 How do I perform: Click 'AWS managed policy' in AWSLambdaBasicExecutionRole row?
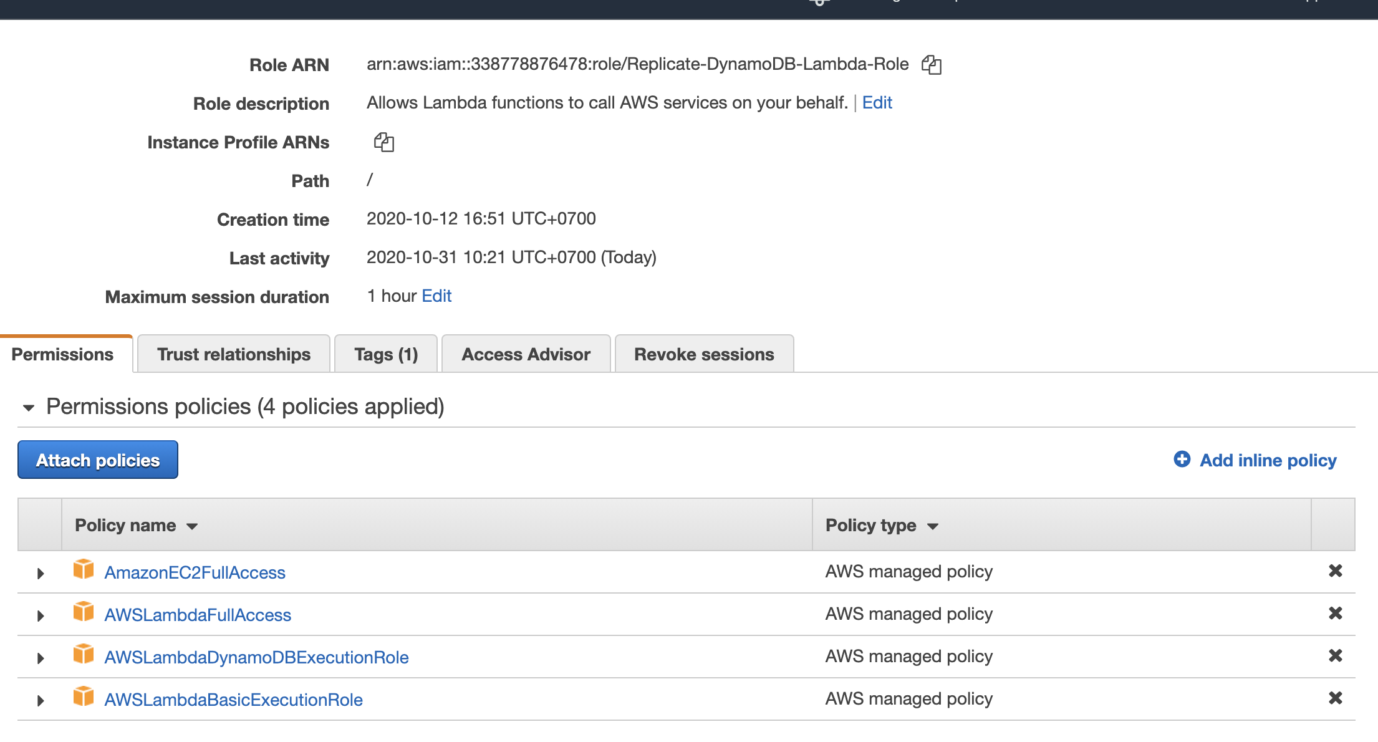(908, 698)
